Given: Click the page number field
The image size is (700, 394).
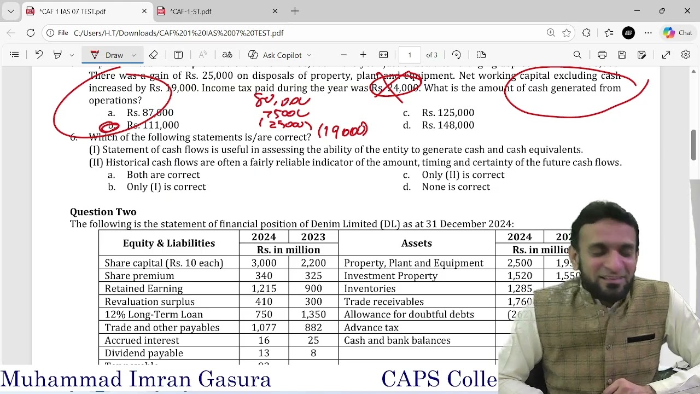Looking at the screenshot, I should point(410,55).
